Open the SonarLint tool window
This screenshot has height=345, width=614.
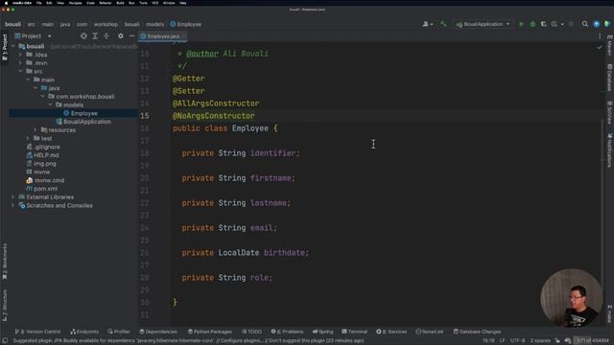click(430, 332)
